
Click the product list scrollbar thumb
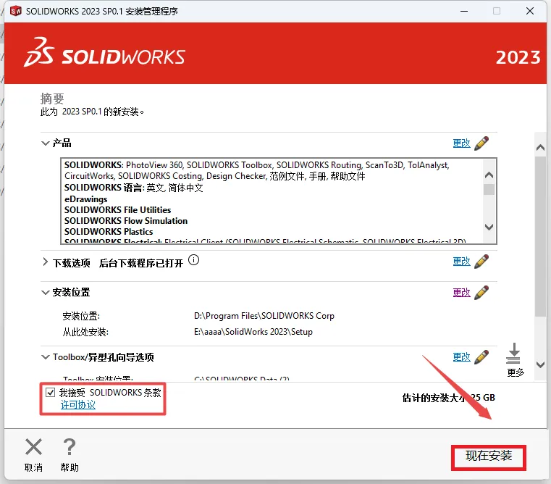[x=489, y=189]
